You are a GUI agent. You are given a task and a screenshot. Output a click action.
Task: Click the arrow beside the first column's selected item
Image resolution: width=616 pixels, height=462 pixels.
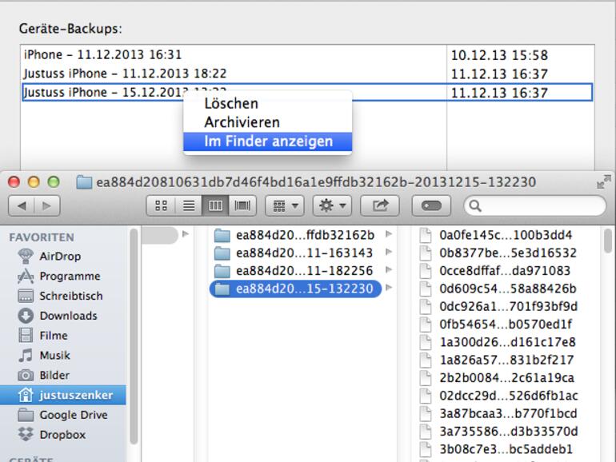[x=186, y=234]
